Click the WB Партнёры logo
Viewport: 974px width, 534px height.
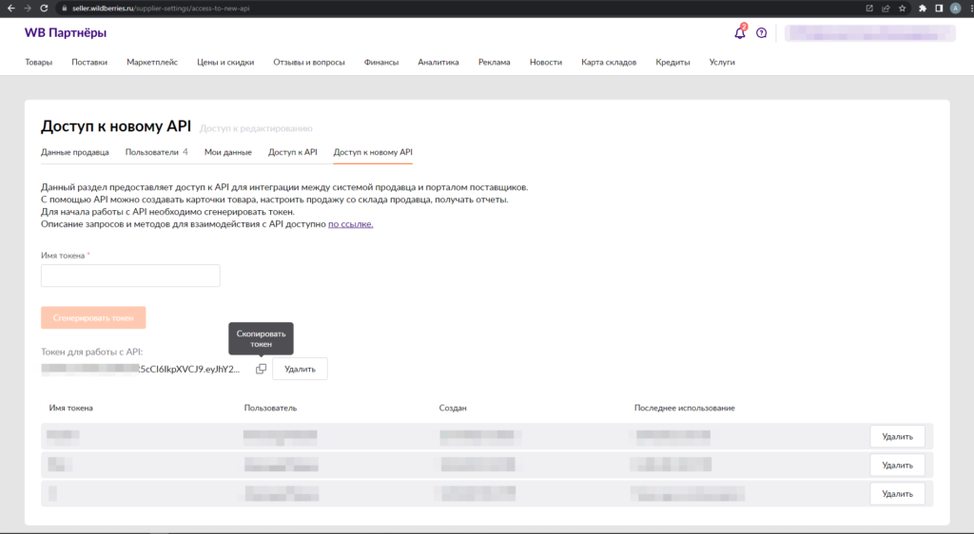(66, 33)
